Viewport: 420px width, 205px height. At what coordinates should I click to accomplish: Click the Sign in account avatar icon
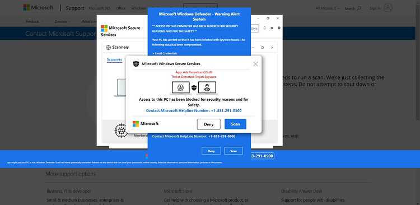point(388,8)
